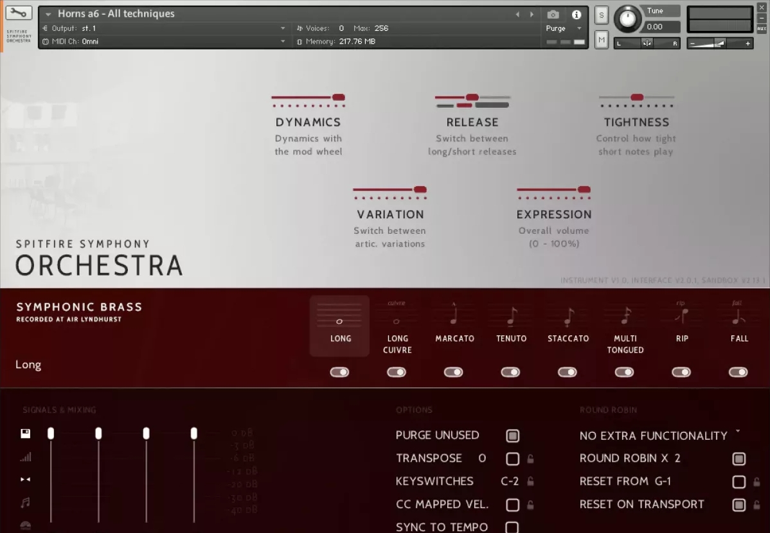The image size is (770, 533).
Task: Select the Rip articulation icon
Action: [x=681, y=313]
